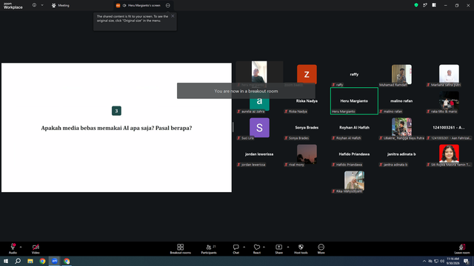474x266 pixels.
Task: Expand the reactions options arrow
Action: pos(264,247)
